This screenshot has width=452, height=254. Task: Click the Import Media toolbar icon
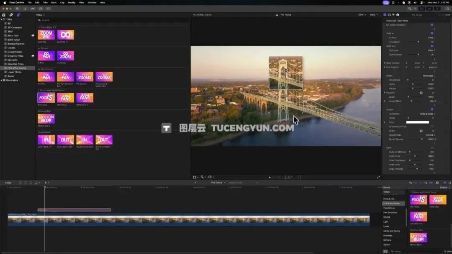tap(25, 8)
